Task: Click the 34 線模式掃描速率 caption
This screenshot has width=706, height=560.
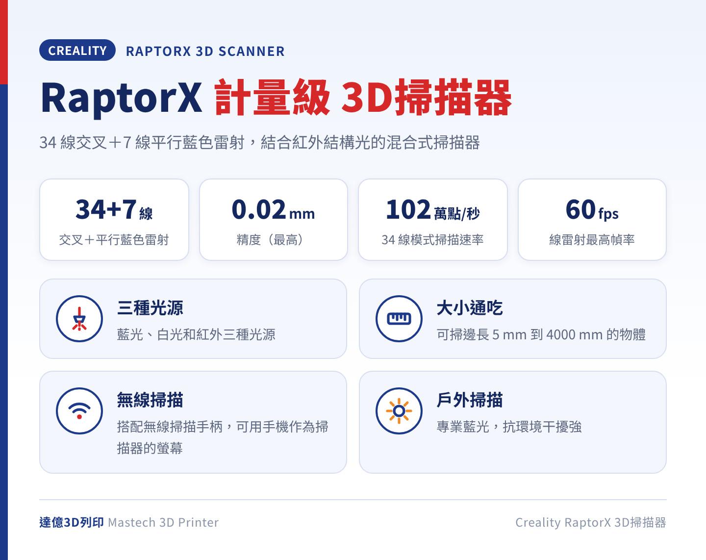Action: (432, 240)
